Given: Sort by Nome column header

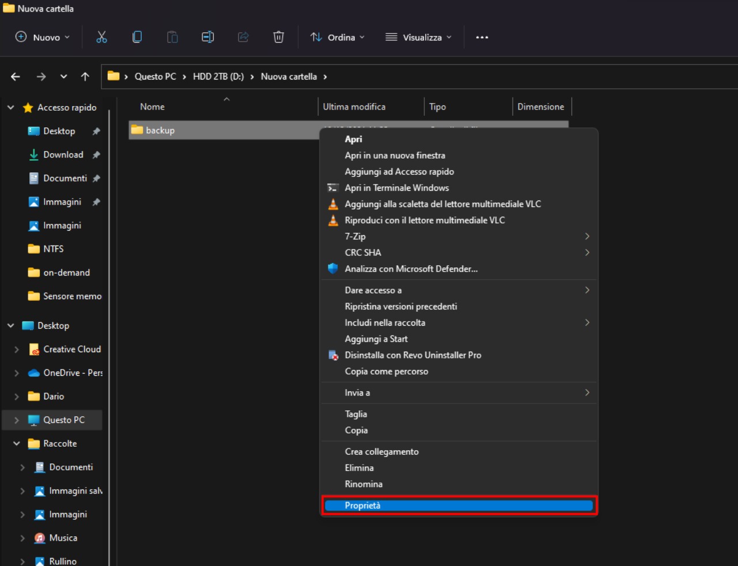Looking at the screenshot, I should pos(152,107).
